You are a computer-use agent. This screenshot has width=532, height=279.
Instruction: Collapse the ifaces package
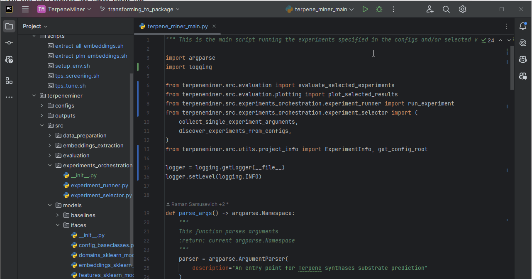point(58,225)
